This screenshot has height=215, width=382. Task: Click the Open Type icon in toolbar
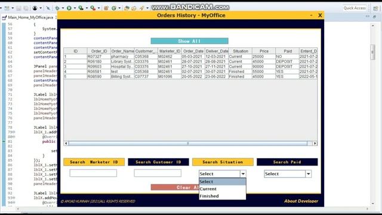[127, 8]
